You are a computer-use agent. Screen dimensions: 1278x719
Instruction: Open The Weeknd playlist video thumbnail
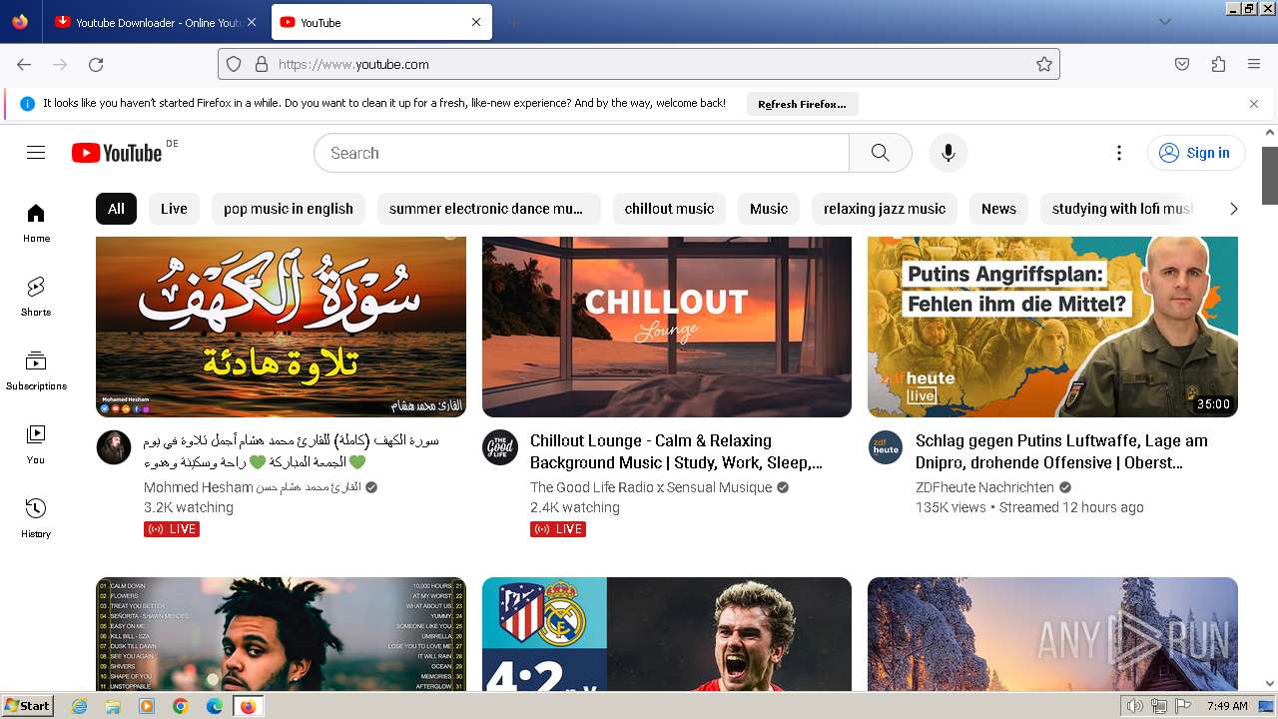click(x=281, y=634)
